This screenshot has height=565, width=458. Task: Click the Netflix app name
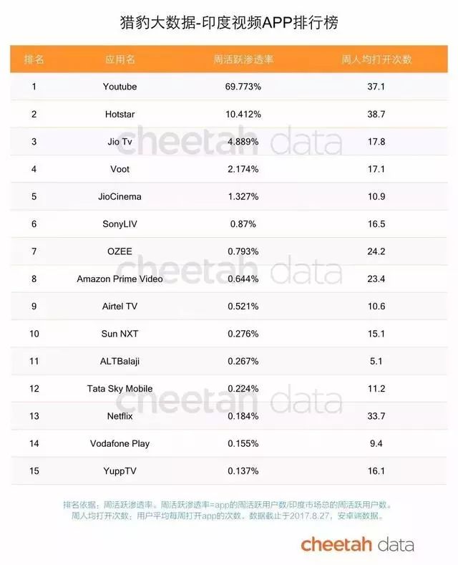click(120, 416)
